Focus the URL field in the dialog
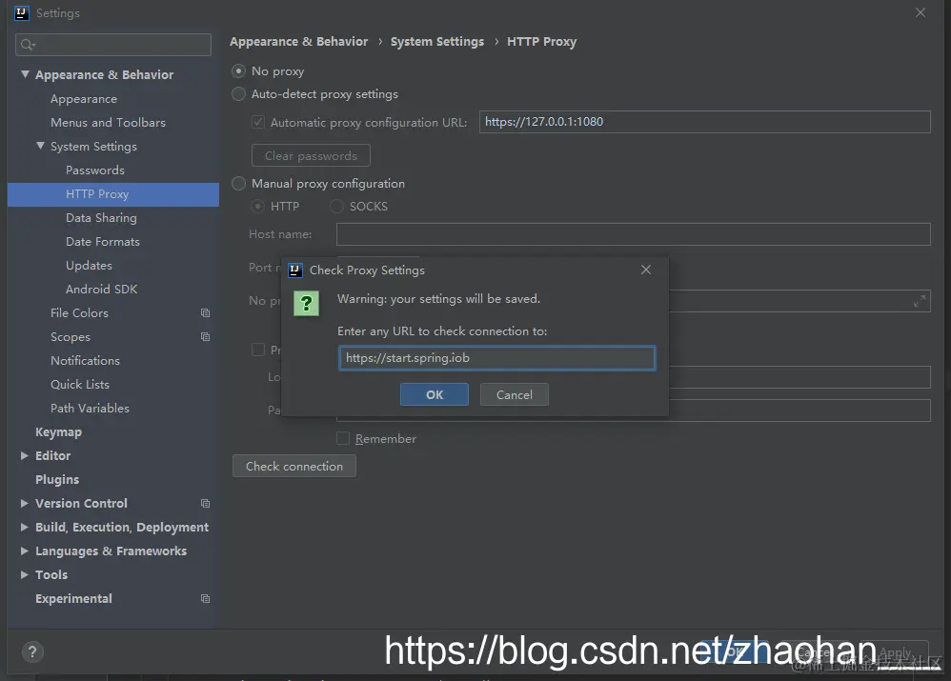This screenshot has width=951, height=681. [496, 358]
